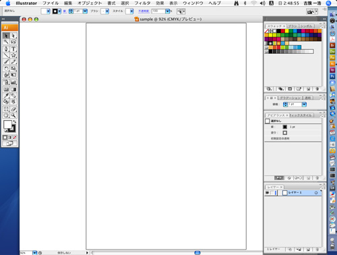Select the Pen tool
337x255 pixels.
tap(6, 49)
